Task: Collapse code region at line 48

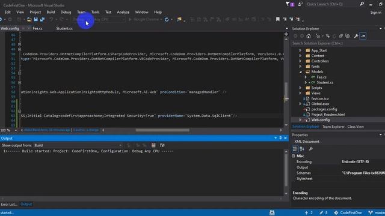Action: point(19,44)
